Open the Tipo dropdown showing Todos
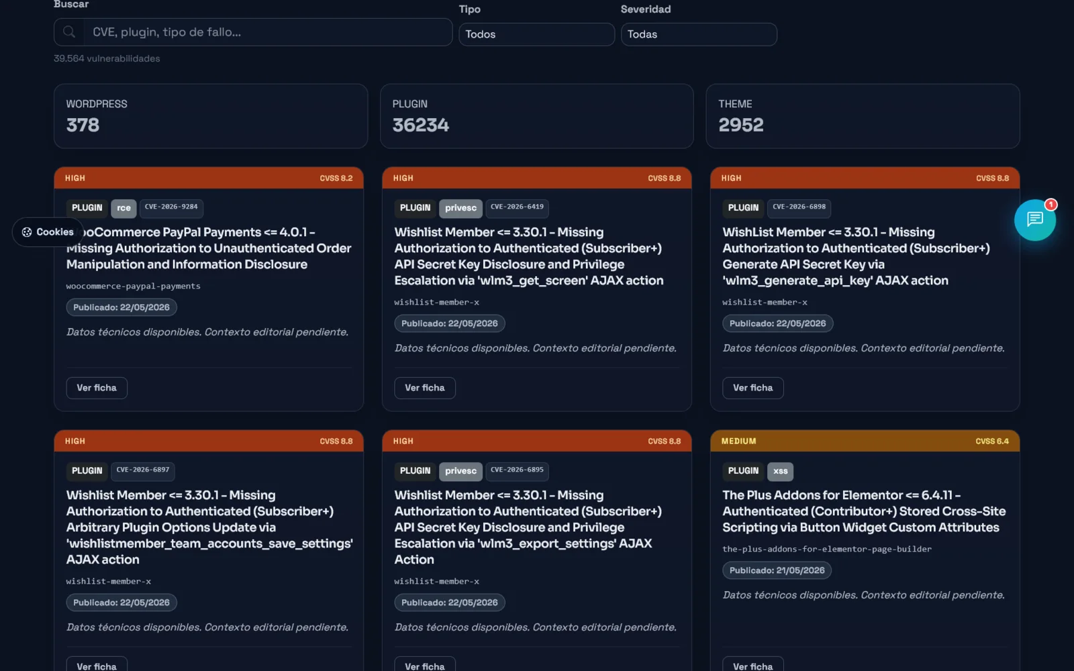The height and width of the screenshot is (671, 1074). (x=536, y=34)
